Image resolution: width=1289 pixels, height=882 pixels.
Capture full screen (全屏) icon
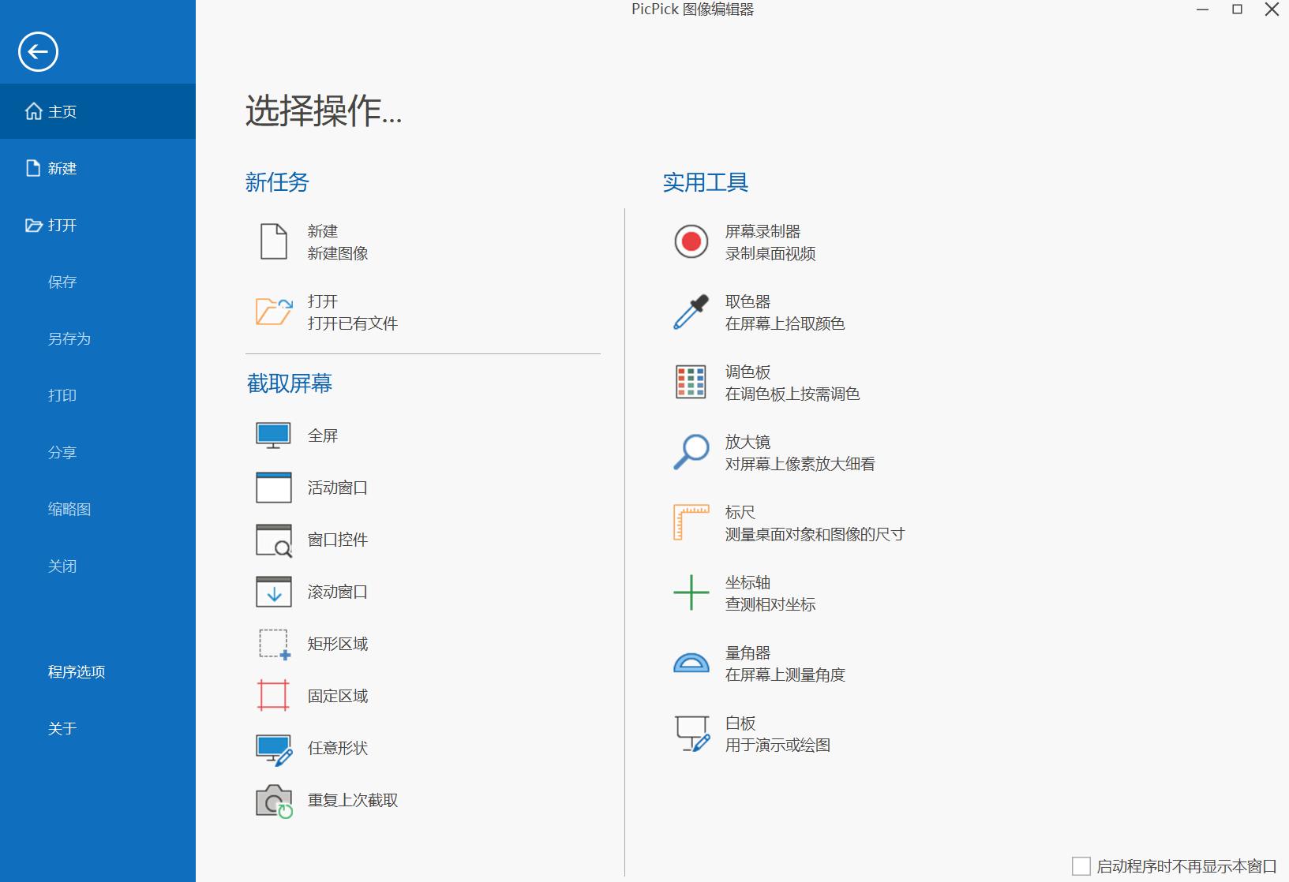273,435
